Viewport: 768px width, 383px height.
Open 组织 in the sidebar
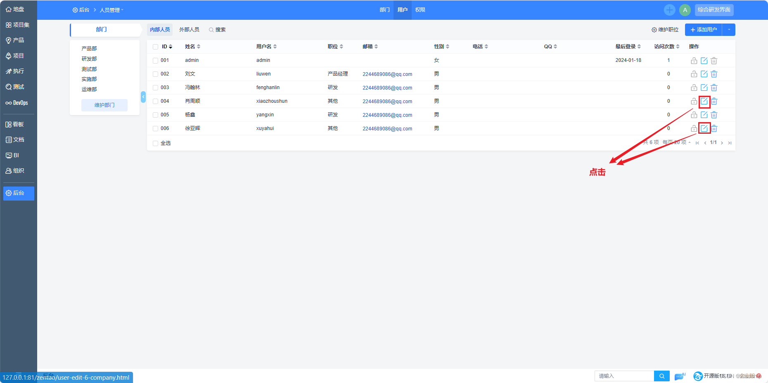coord(15,170)
